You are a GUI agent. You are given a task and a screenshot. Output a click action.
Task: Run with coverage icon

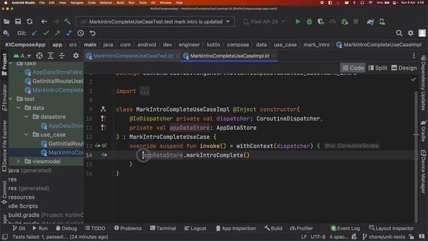pyautogui.click(x=321, y=21)
